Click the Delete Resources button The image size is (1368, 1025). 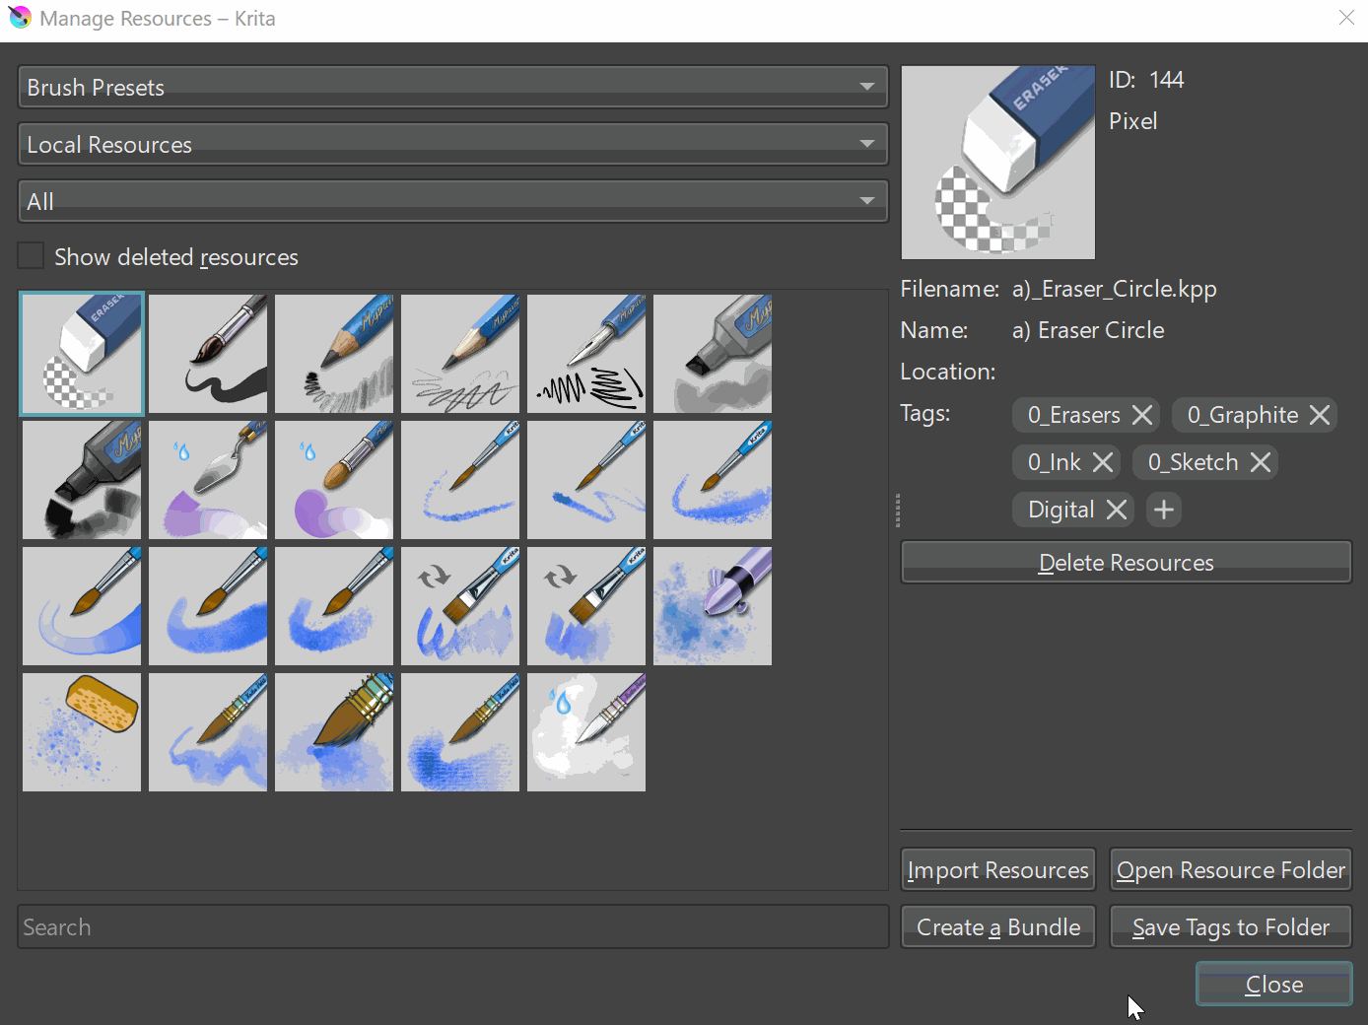[1126, 562]
